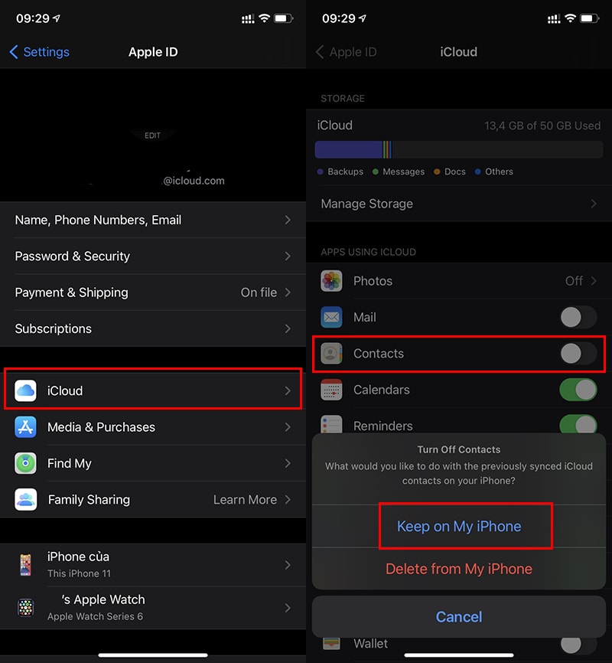Go back to Settings
The height and width of the screenshot is (663, 612).
click(x=39, y=52)
